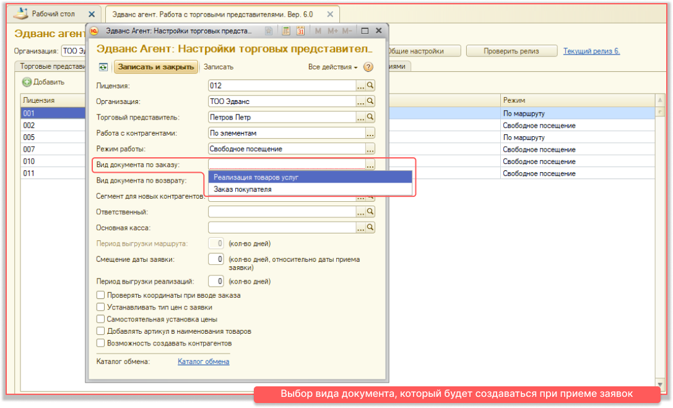Screen dimensions: 673x408
Task: Open the Каталог обмена link
Action: pos(204,362)
